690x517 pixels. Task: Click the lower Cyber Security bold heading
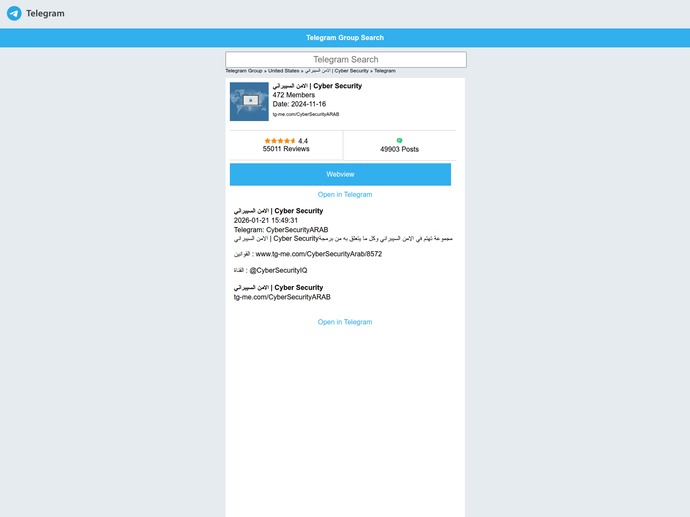pyautogui.click(x=279, y=287)
